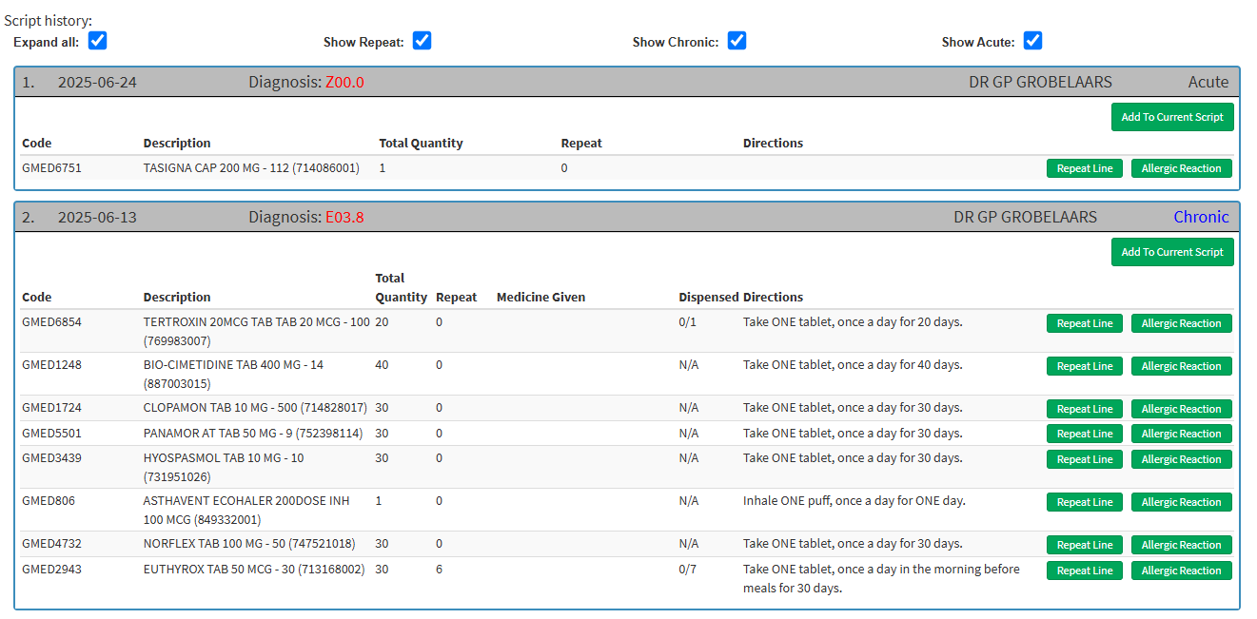This screenshot has height=619, width=1257.
Task: Repeat the Tasigna Cap line
Action: [x=1084, y=168]
